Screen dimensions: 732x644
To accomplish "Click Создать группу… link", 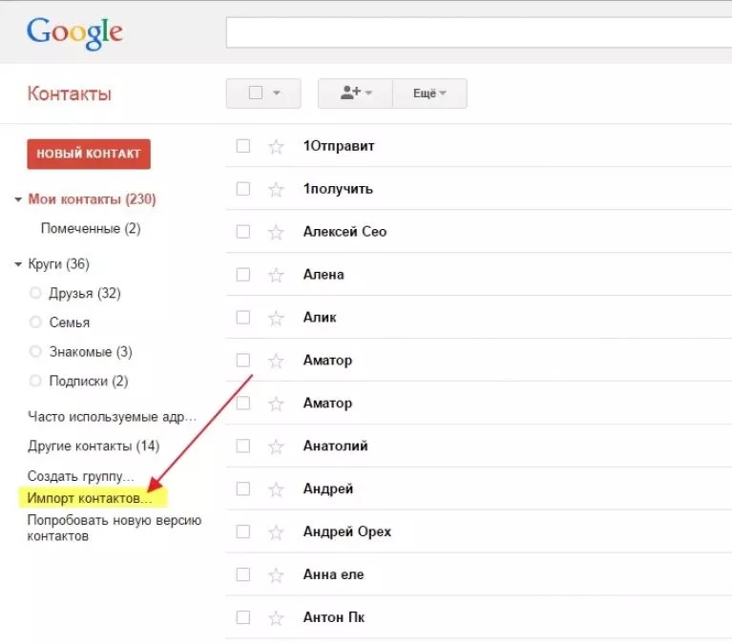I will tap(81, 476).
